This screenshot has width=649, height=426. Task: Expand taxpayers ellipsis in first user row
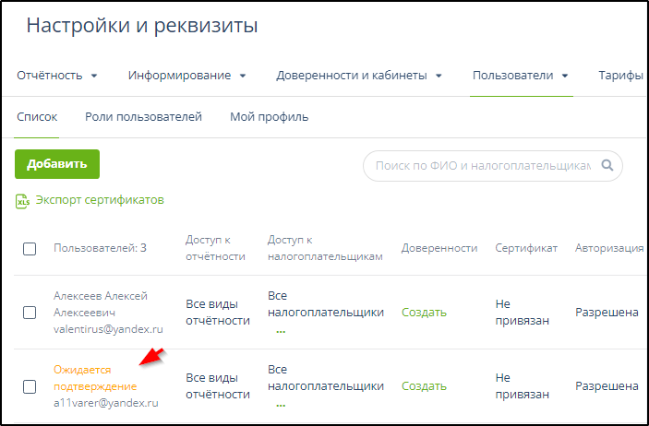[281, 330]
